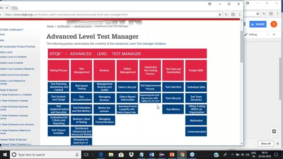Click the People Skills red box
Screen dimensions: 283x159
196,70
